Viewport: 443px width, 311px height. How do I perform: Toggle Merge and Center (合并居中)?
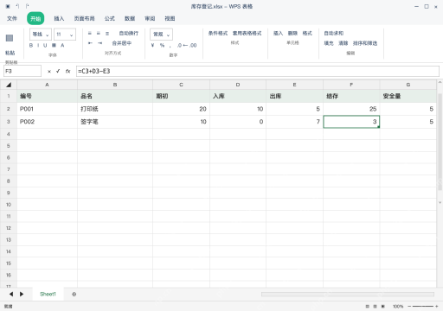122,43
